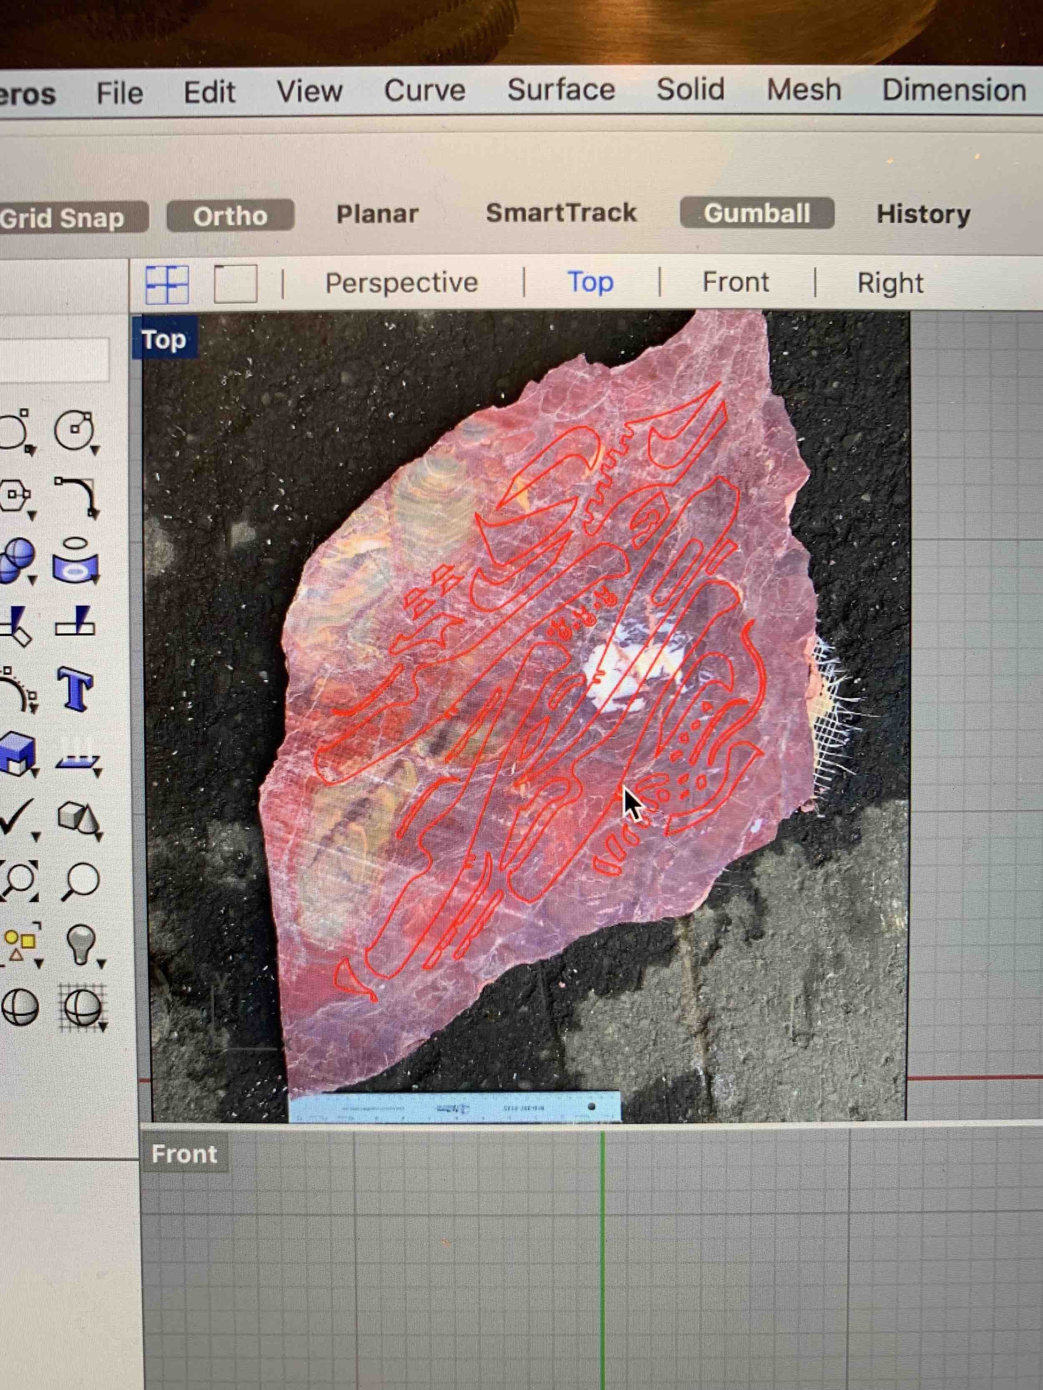1043x1390 pixels.
Task: Switch to the Top viewport tab
Action: (590, 282)
